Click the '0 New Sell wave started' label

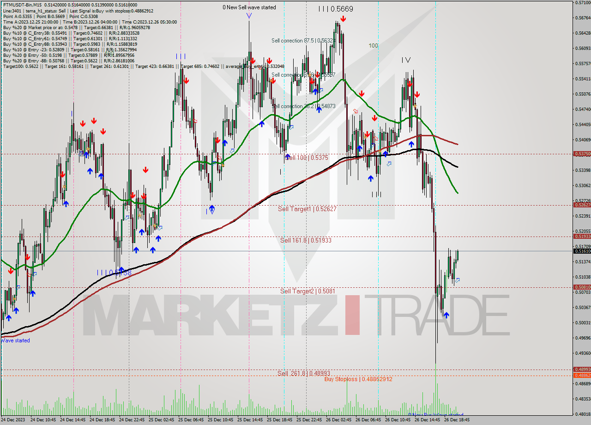pyautogui.click(x=249, y=7)
